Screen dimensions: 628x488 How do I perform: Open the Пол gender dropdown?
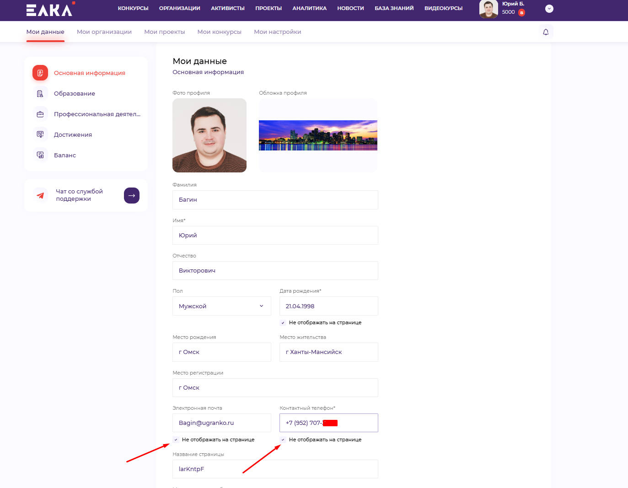pyautogui.click(x=221, y=306)
